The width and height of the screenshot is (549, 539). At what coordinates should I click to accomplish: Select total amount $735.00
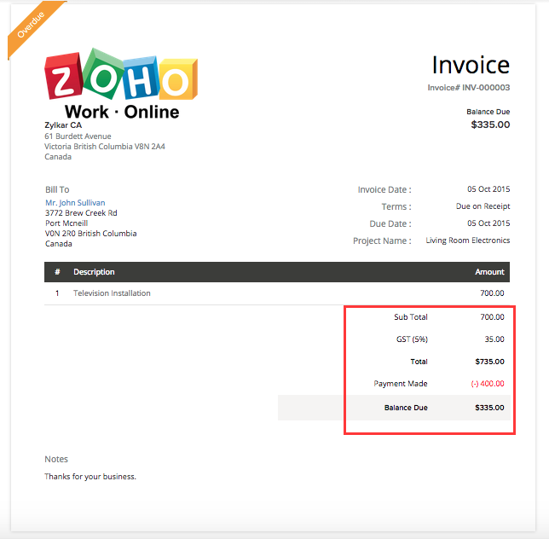(x=489, y=362)
